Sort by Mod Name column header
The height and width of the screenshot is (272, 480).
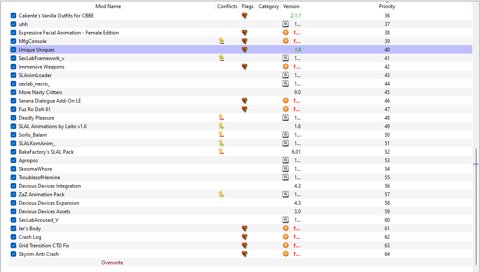(108, 6)
